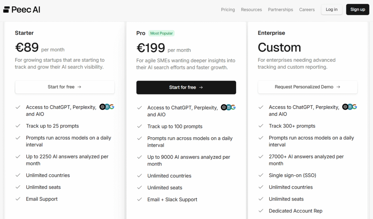Select the checkmark beside Unlimited seats in Pro
Image resolution: width=373 pixels, height=219 pixels.
(140, 187)
